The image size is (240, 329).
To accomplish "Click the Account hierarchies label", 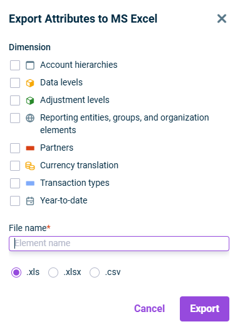I will pyautogui.click(x=79, y=65).
